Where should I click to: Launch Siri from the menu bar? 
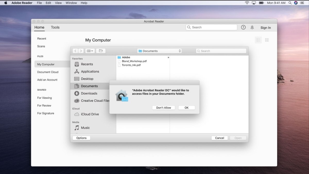[x=296, y=3]
